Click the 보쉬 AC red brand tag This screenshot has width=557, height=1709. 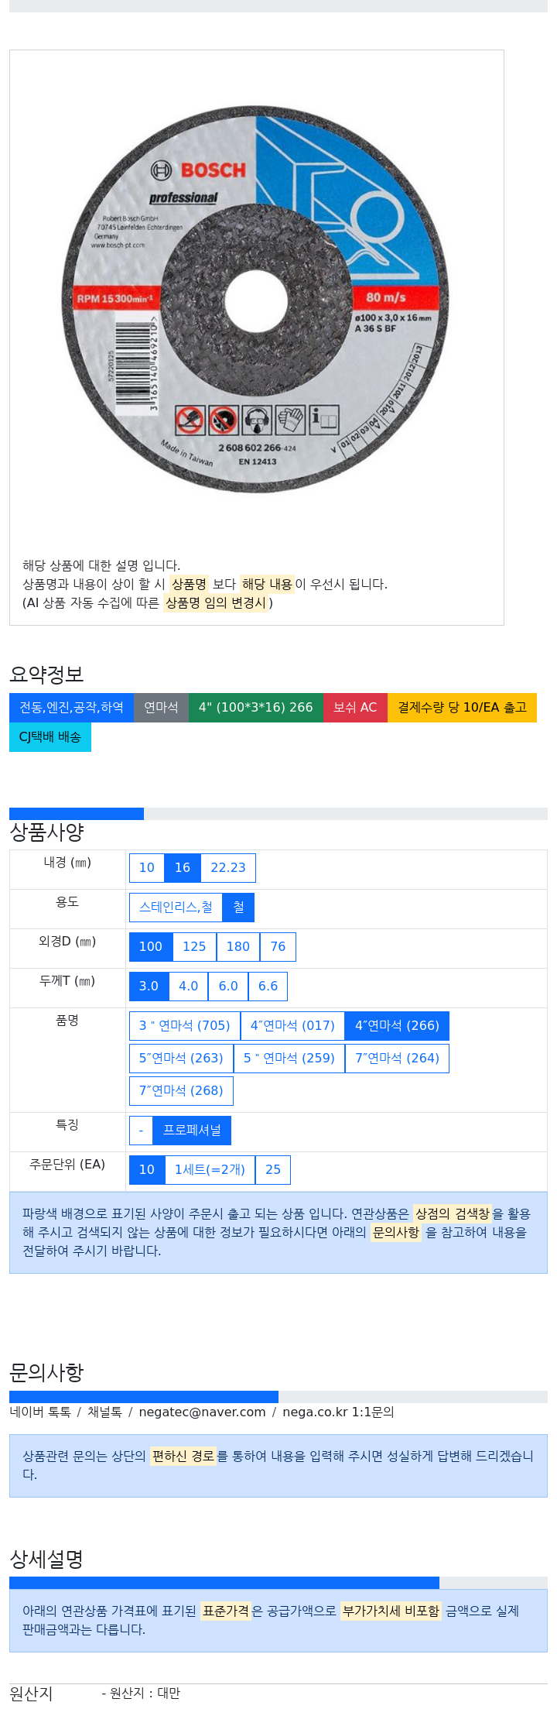point(355,708)
